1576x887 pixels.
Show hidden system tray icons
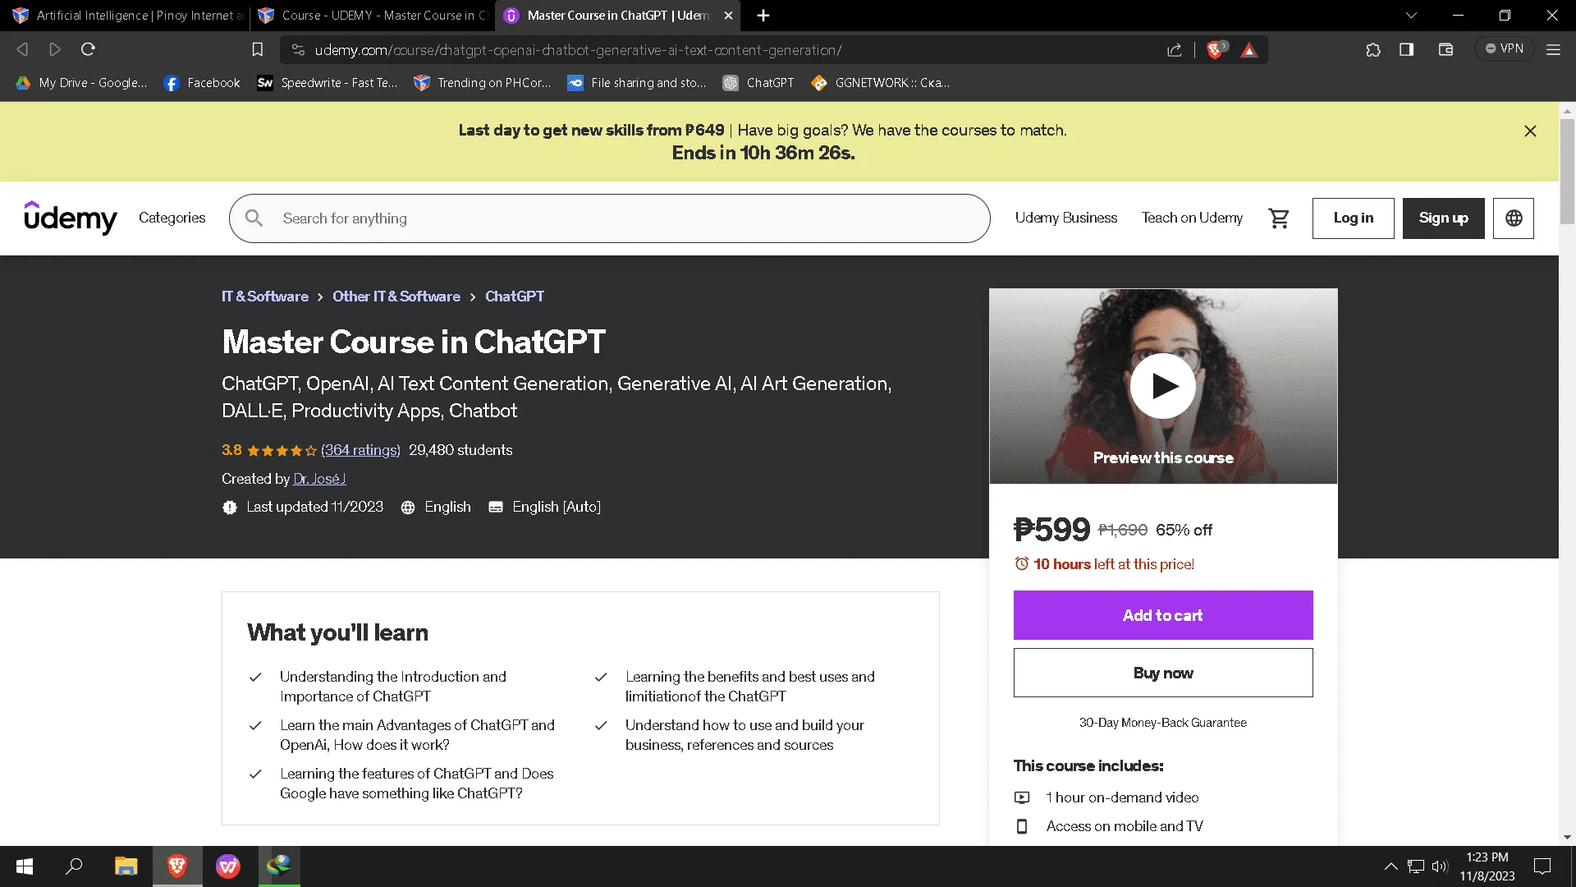coord(1390,866)
